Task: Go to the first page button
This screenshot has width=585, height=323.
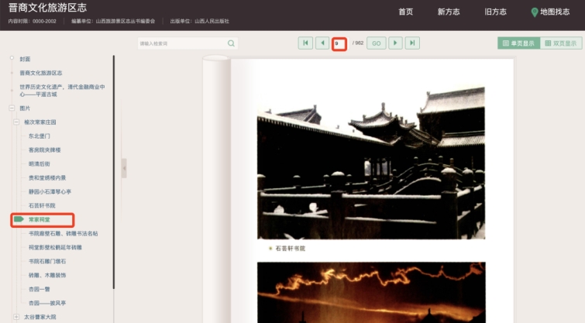Action: pyautogui.click(x=305, y=43)
